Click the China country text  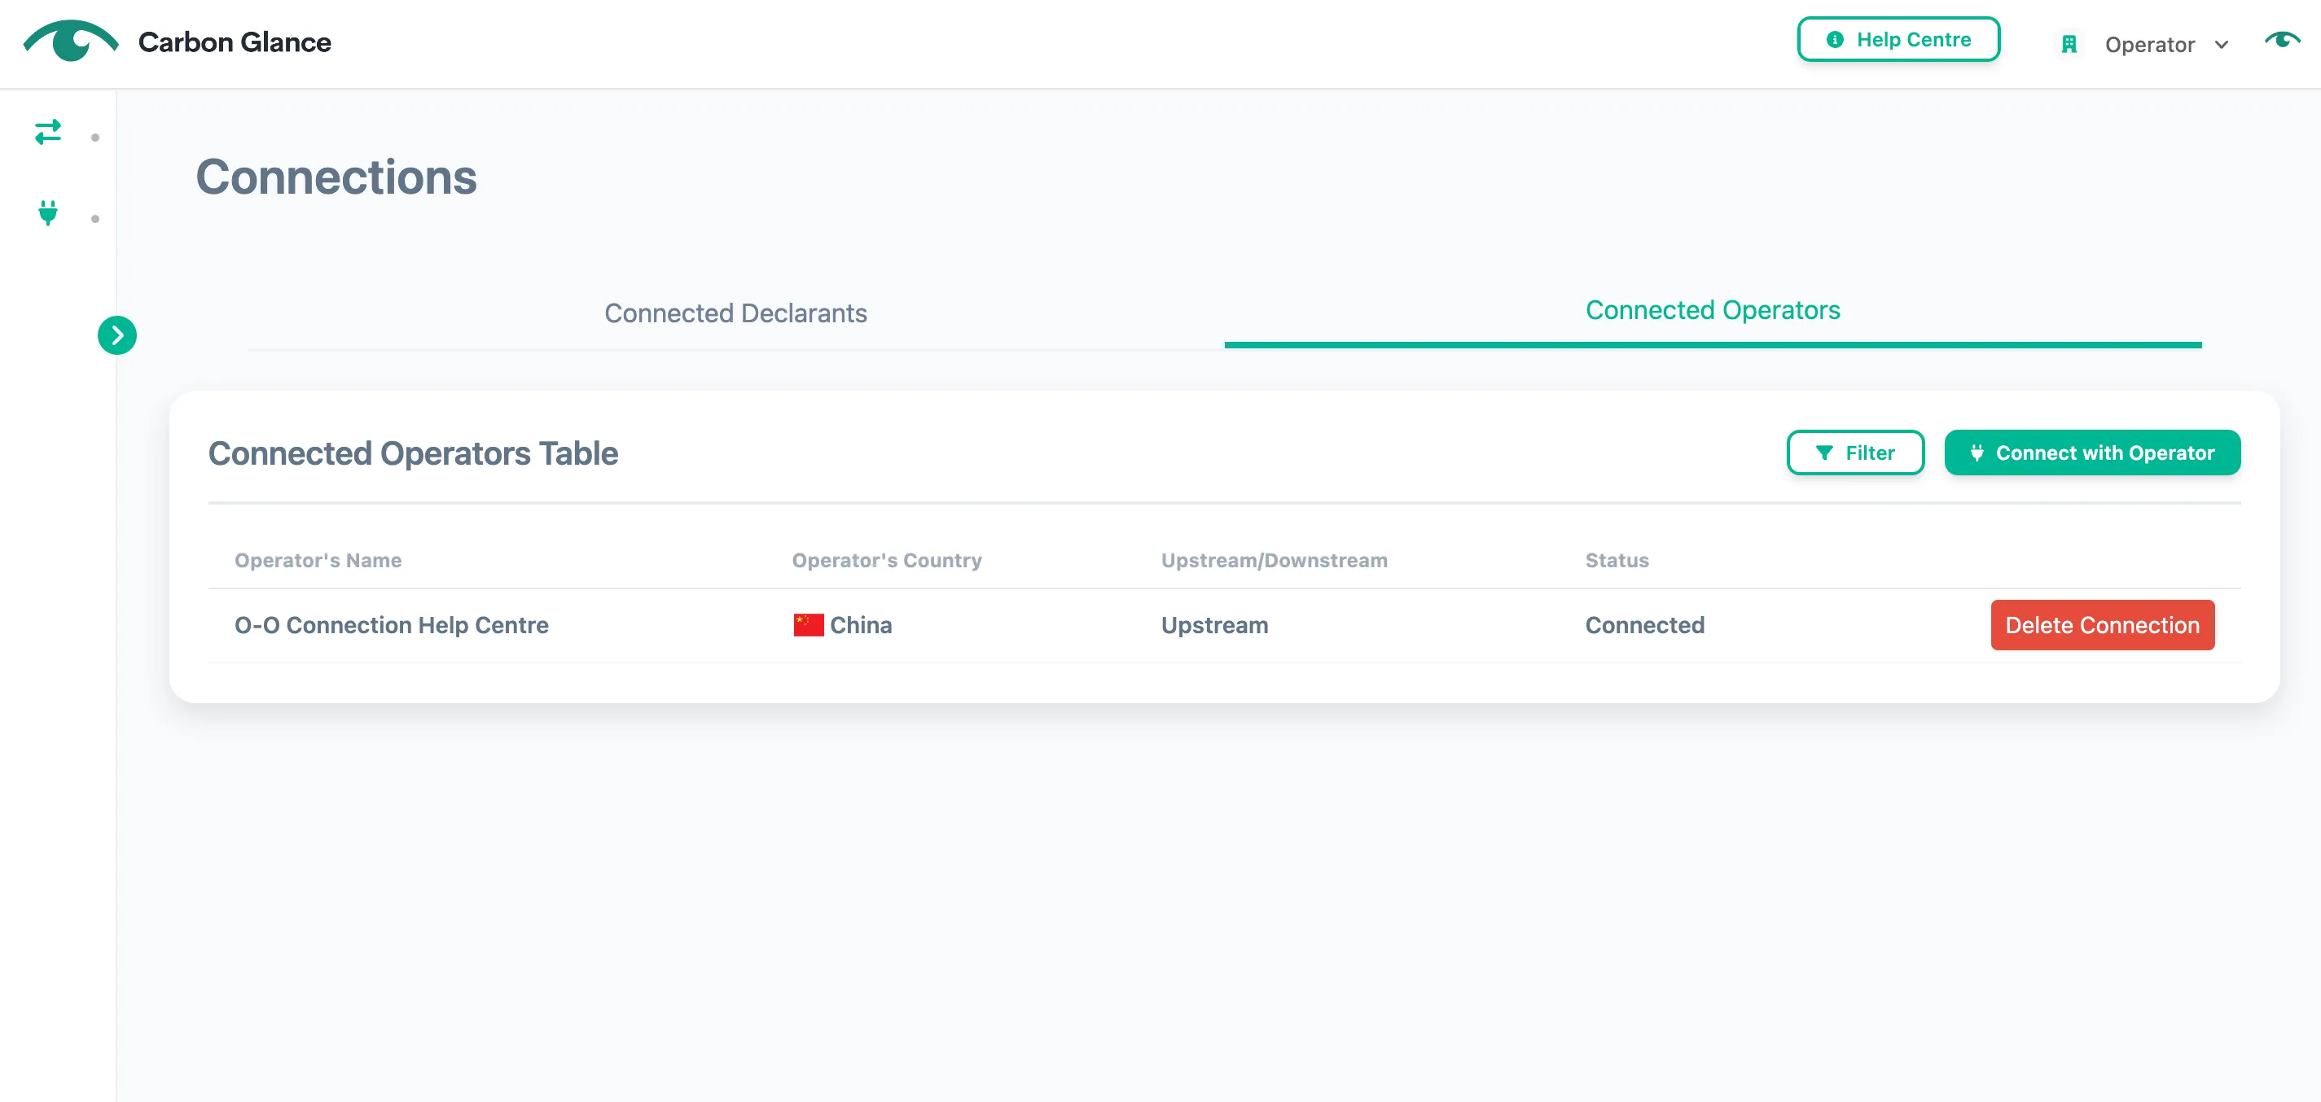(x=861, y=625)
